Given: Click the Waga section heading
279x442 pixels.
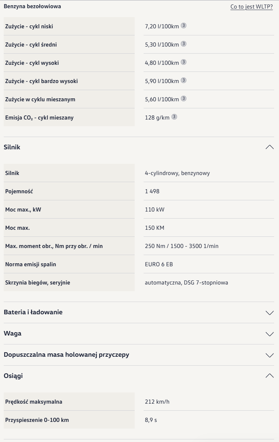Looking at the screenshot, I should (x=12, y=334).
